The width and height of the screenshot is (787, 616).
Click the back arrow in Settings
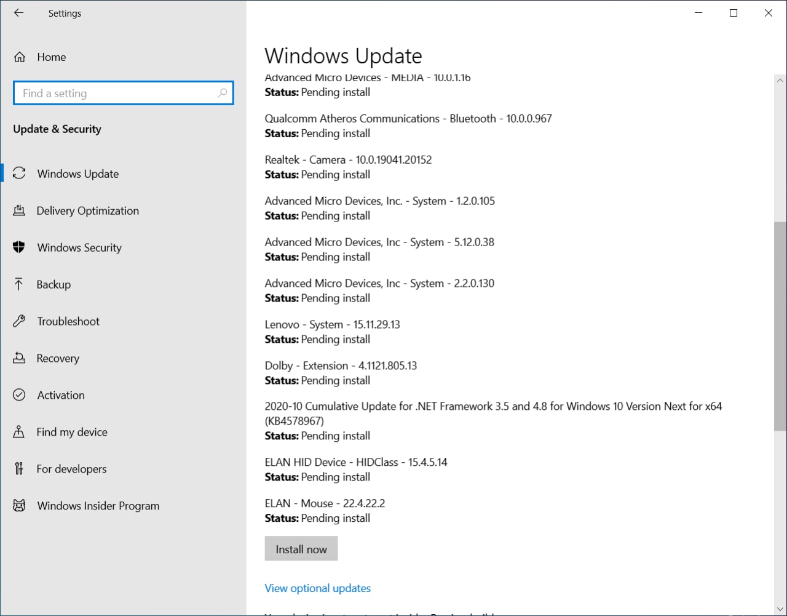(18, 13)
